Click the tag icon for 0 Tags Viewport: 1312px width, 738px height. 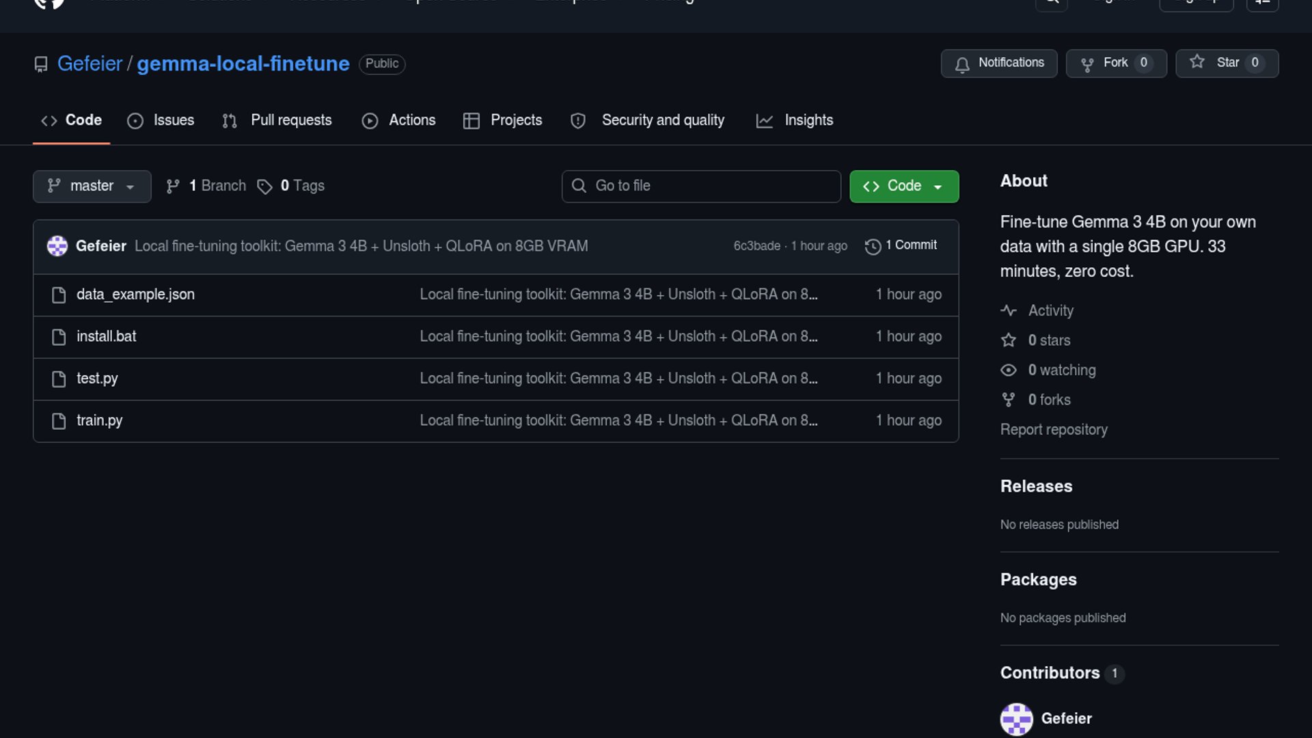264,187
